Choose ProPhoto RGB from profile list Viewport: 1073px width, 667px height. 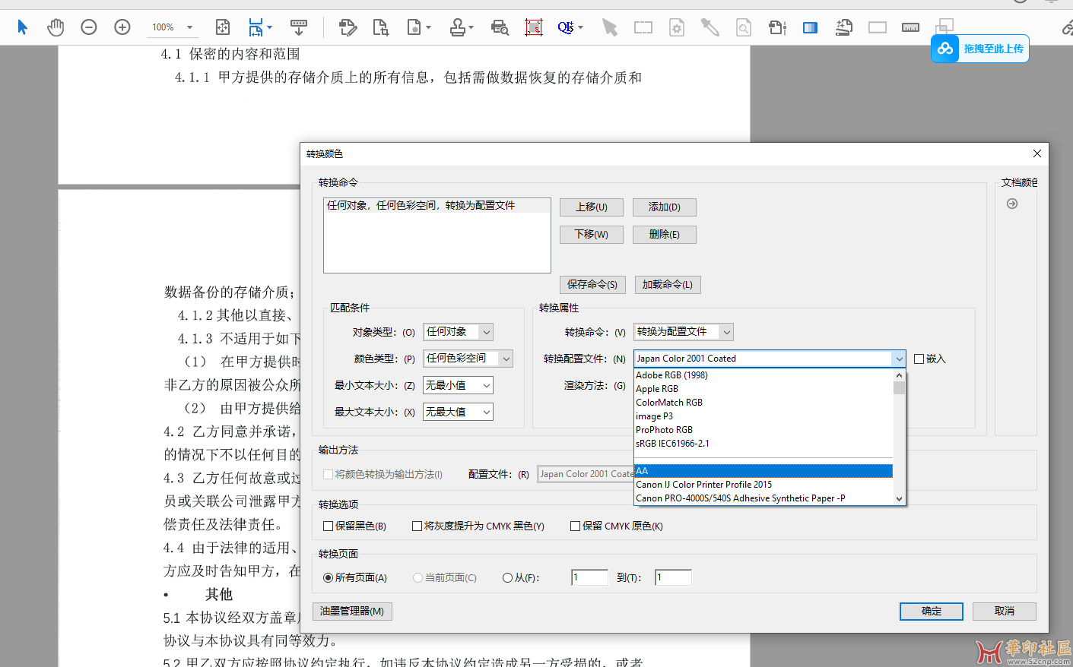[664, 430]
